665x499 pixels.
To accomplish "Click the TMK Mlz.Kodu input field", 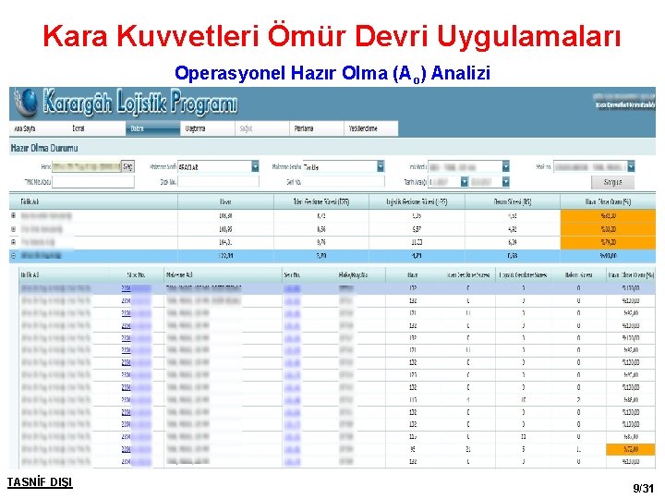I will (x=93, y=182).
